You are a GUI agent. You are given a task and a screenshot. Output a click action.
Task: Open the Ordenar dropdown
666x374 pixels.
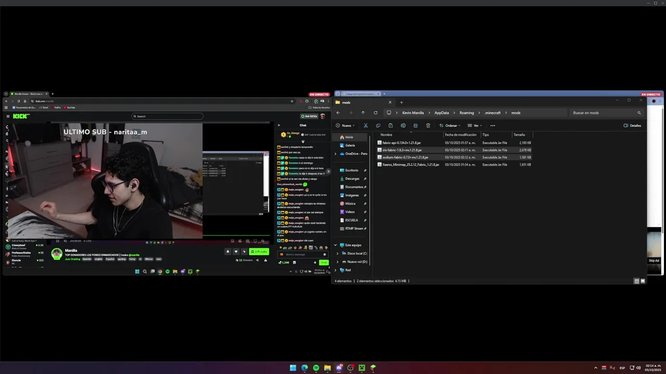pos(450,125)
